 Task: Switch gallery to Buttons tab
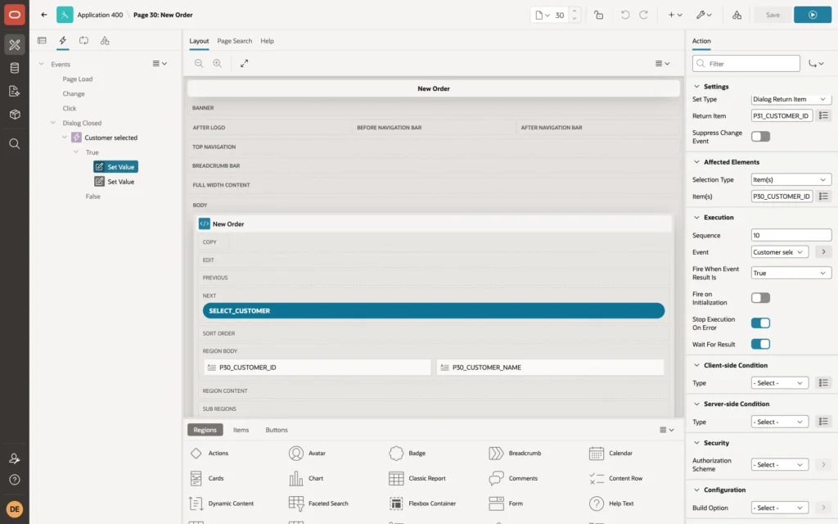[277, 430]
